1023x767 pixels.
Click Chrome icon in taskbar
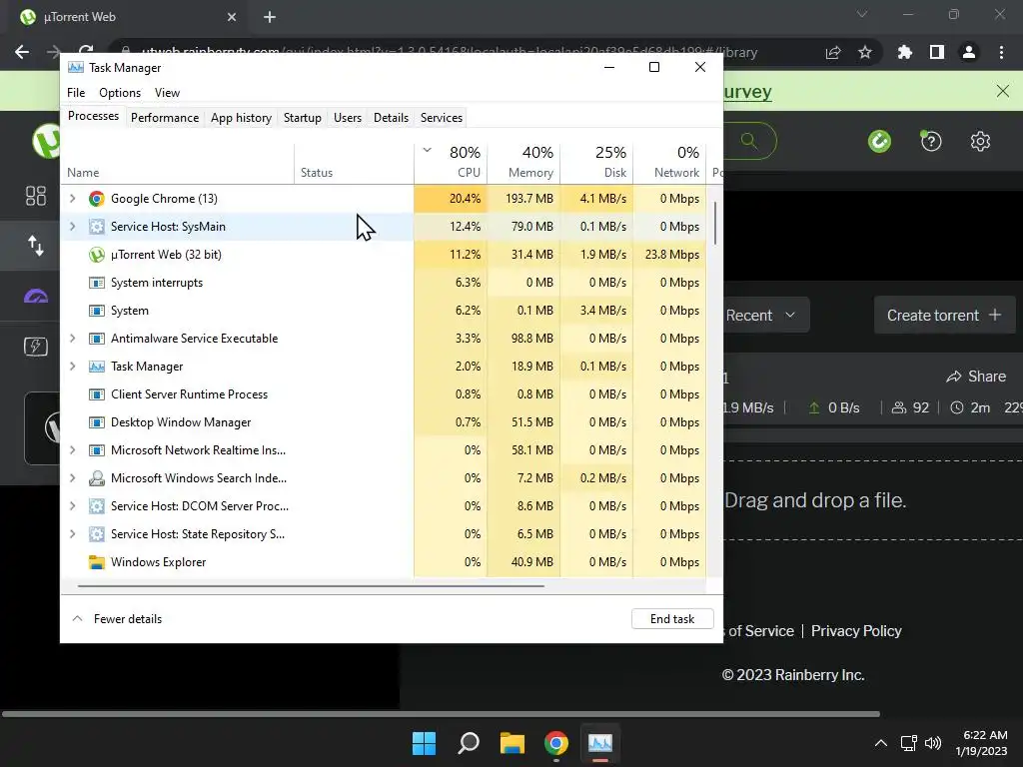pyautogui.click(x=555, y=743)
